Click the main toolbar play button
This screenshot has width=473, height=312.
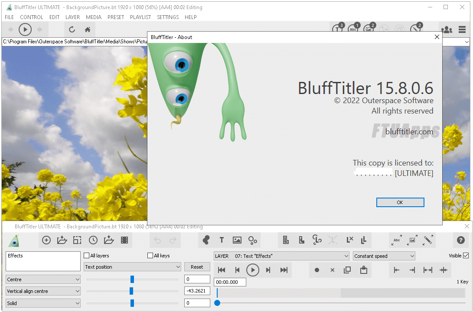point(25,29)
